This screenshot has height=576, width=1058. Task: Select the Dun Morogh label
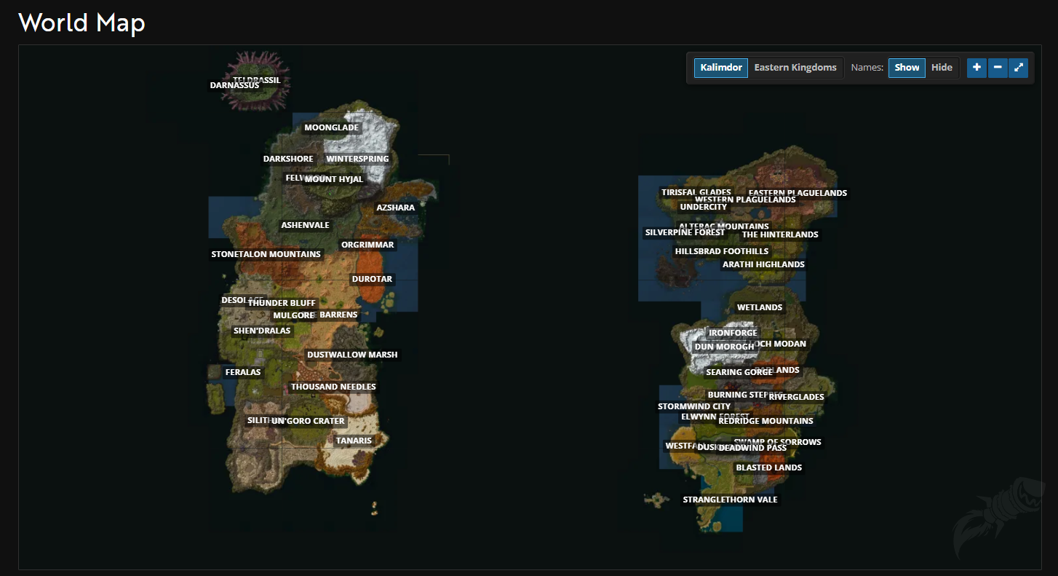pos(725,347)
